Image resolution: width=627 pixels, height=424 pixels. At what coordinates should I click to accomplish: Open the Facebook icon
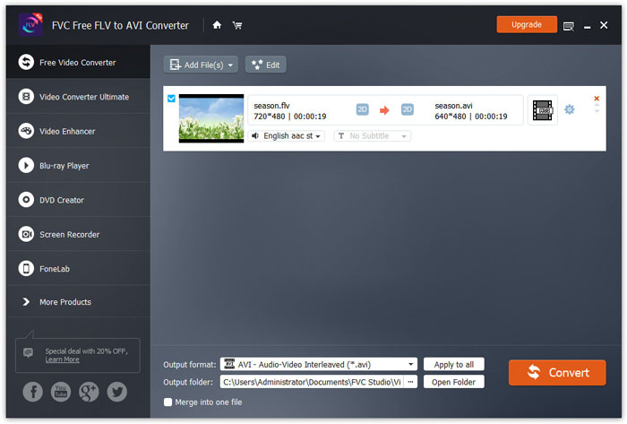[33, 392]
